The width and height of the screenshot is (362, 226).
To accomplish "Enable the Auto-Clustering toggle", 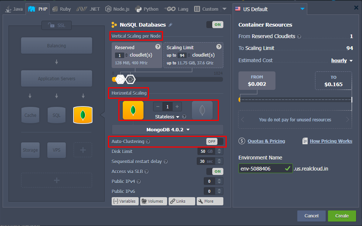I will pyautogui.click(x=214, y=141).
